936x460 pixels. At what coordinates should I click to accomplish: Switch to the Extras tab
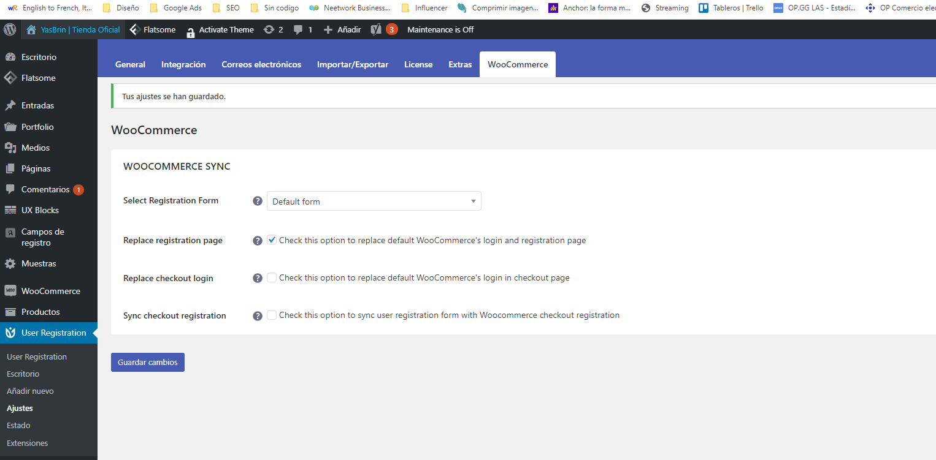click(460, 64)
